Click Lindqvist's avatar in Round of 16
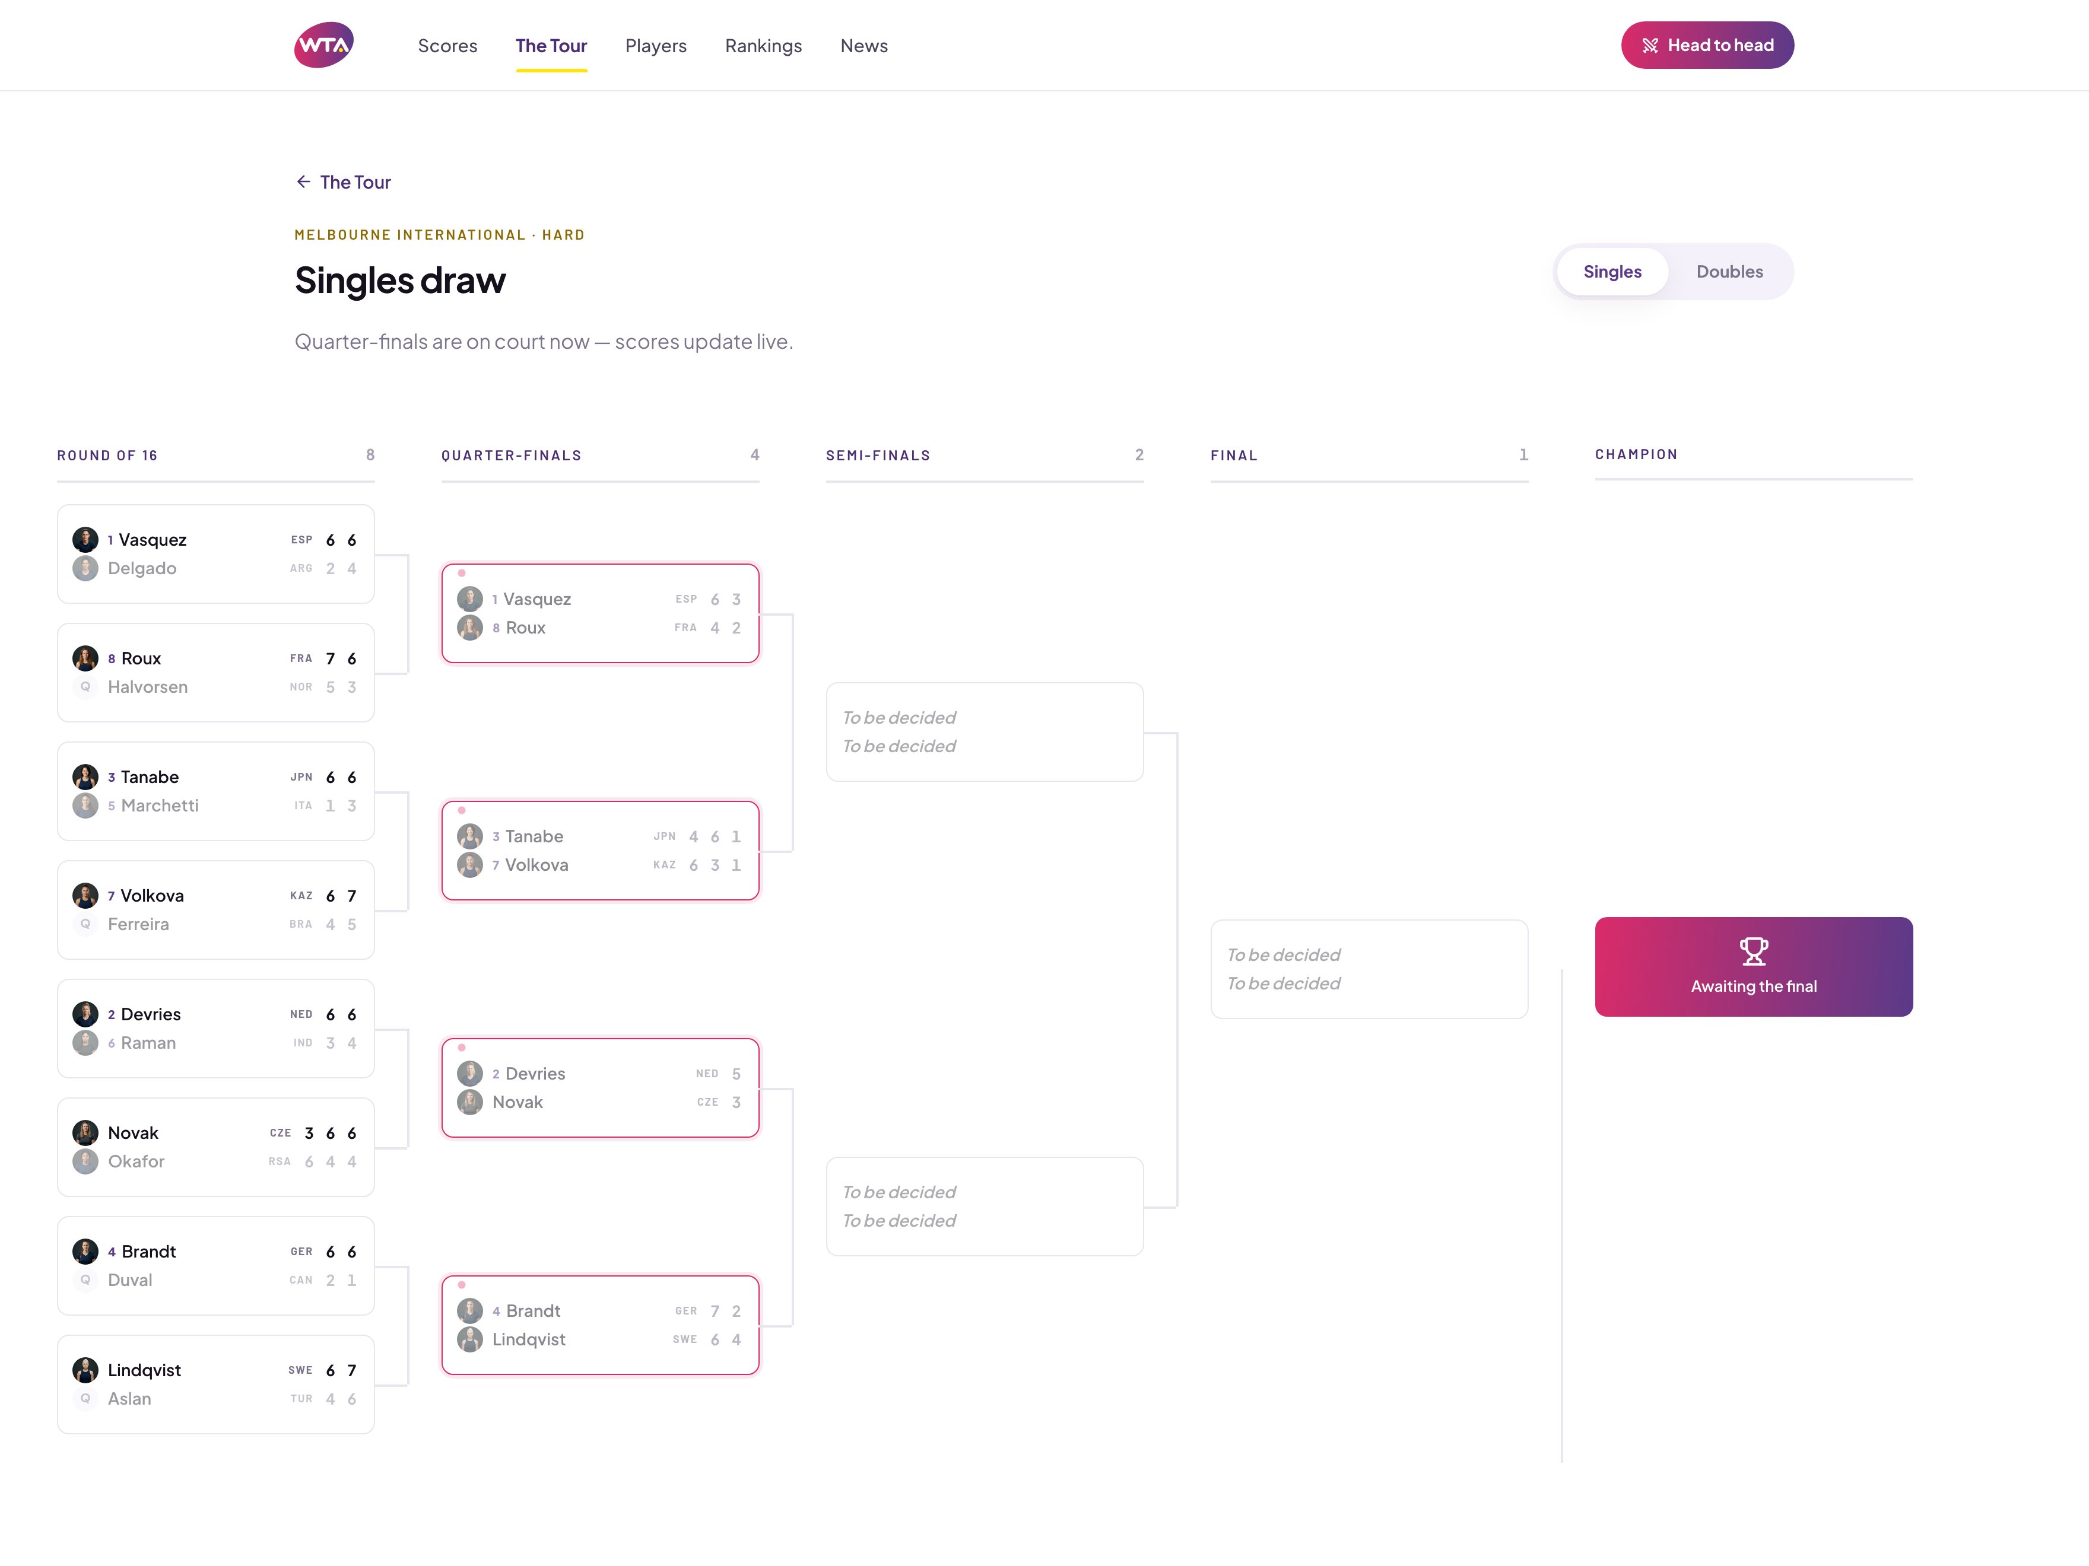Screen dimensions: 2089x1566 coord(86,1370)
